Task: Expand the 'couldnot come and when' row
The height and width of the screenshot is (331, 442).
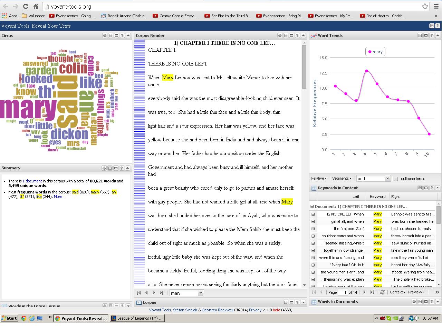Action: pyautogui.click(x=313, y=236)
